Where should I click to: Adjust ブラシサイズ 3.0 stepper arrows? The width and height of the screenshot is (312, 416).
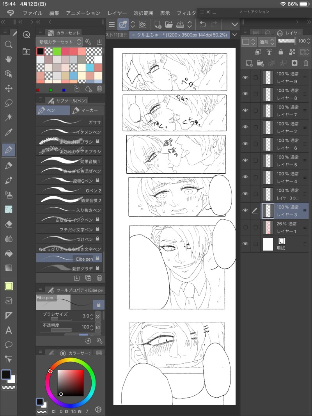coord(92,316)
